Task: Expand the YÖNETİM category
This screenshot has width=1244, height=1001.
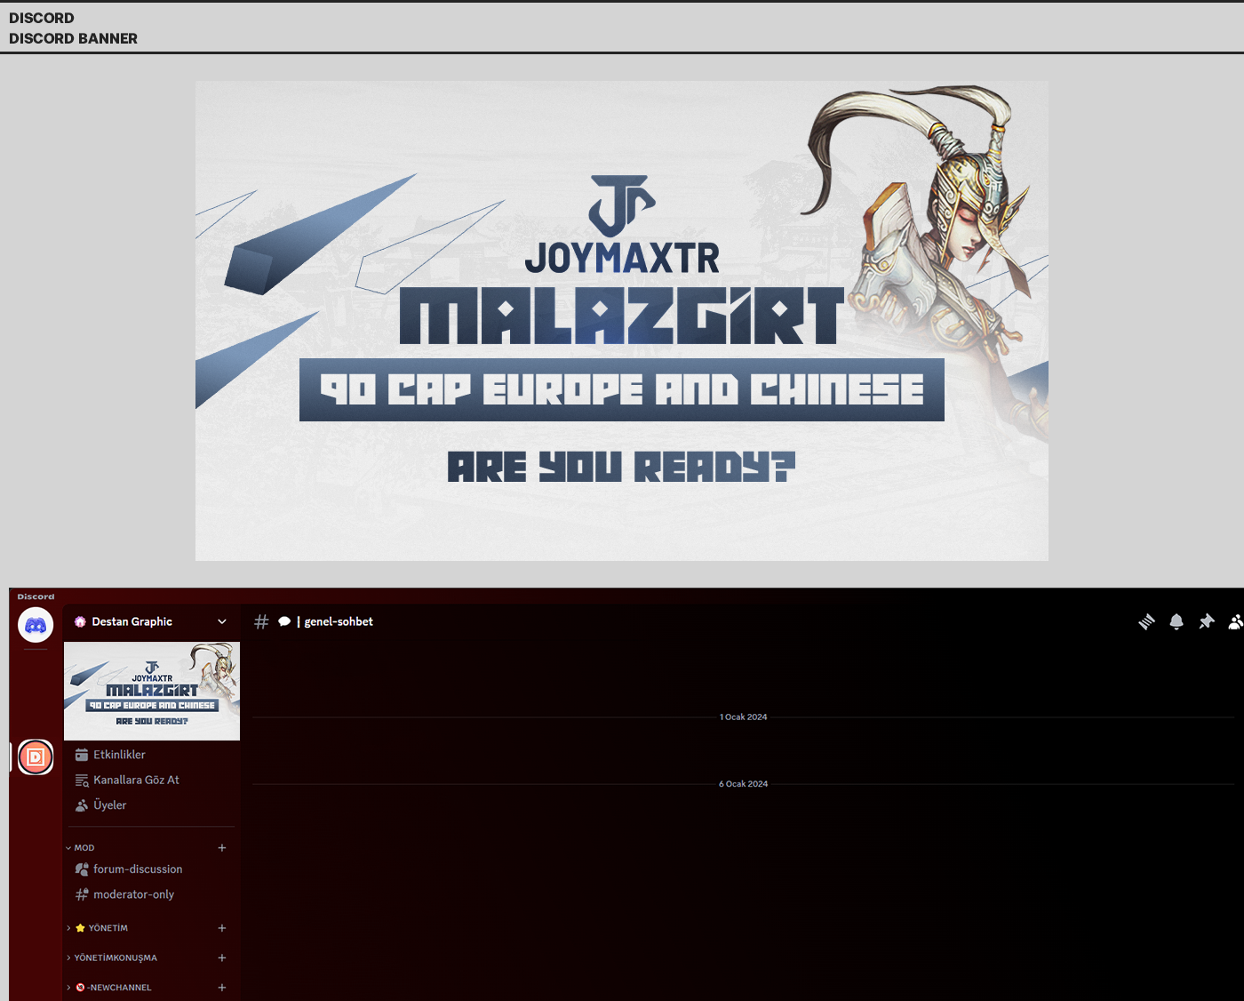Action: coord(107,928)
